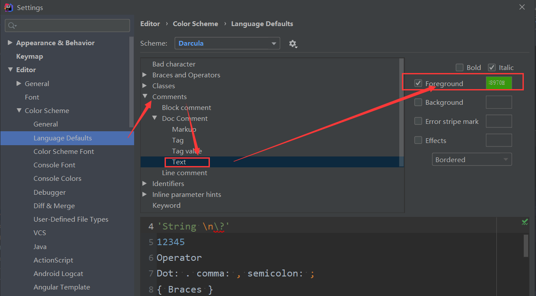Collapse the Color Scheme node arrow
Viewport: 536px width, 296px height.
coord(19,110)
